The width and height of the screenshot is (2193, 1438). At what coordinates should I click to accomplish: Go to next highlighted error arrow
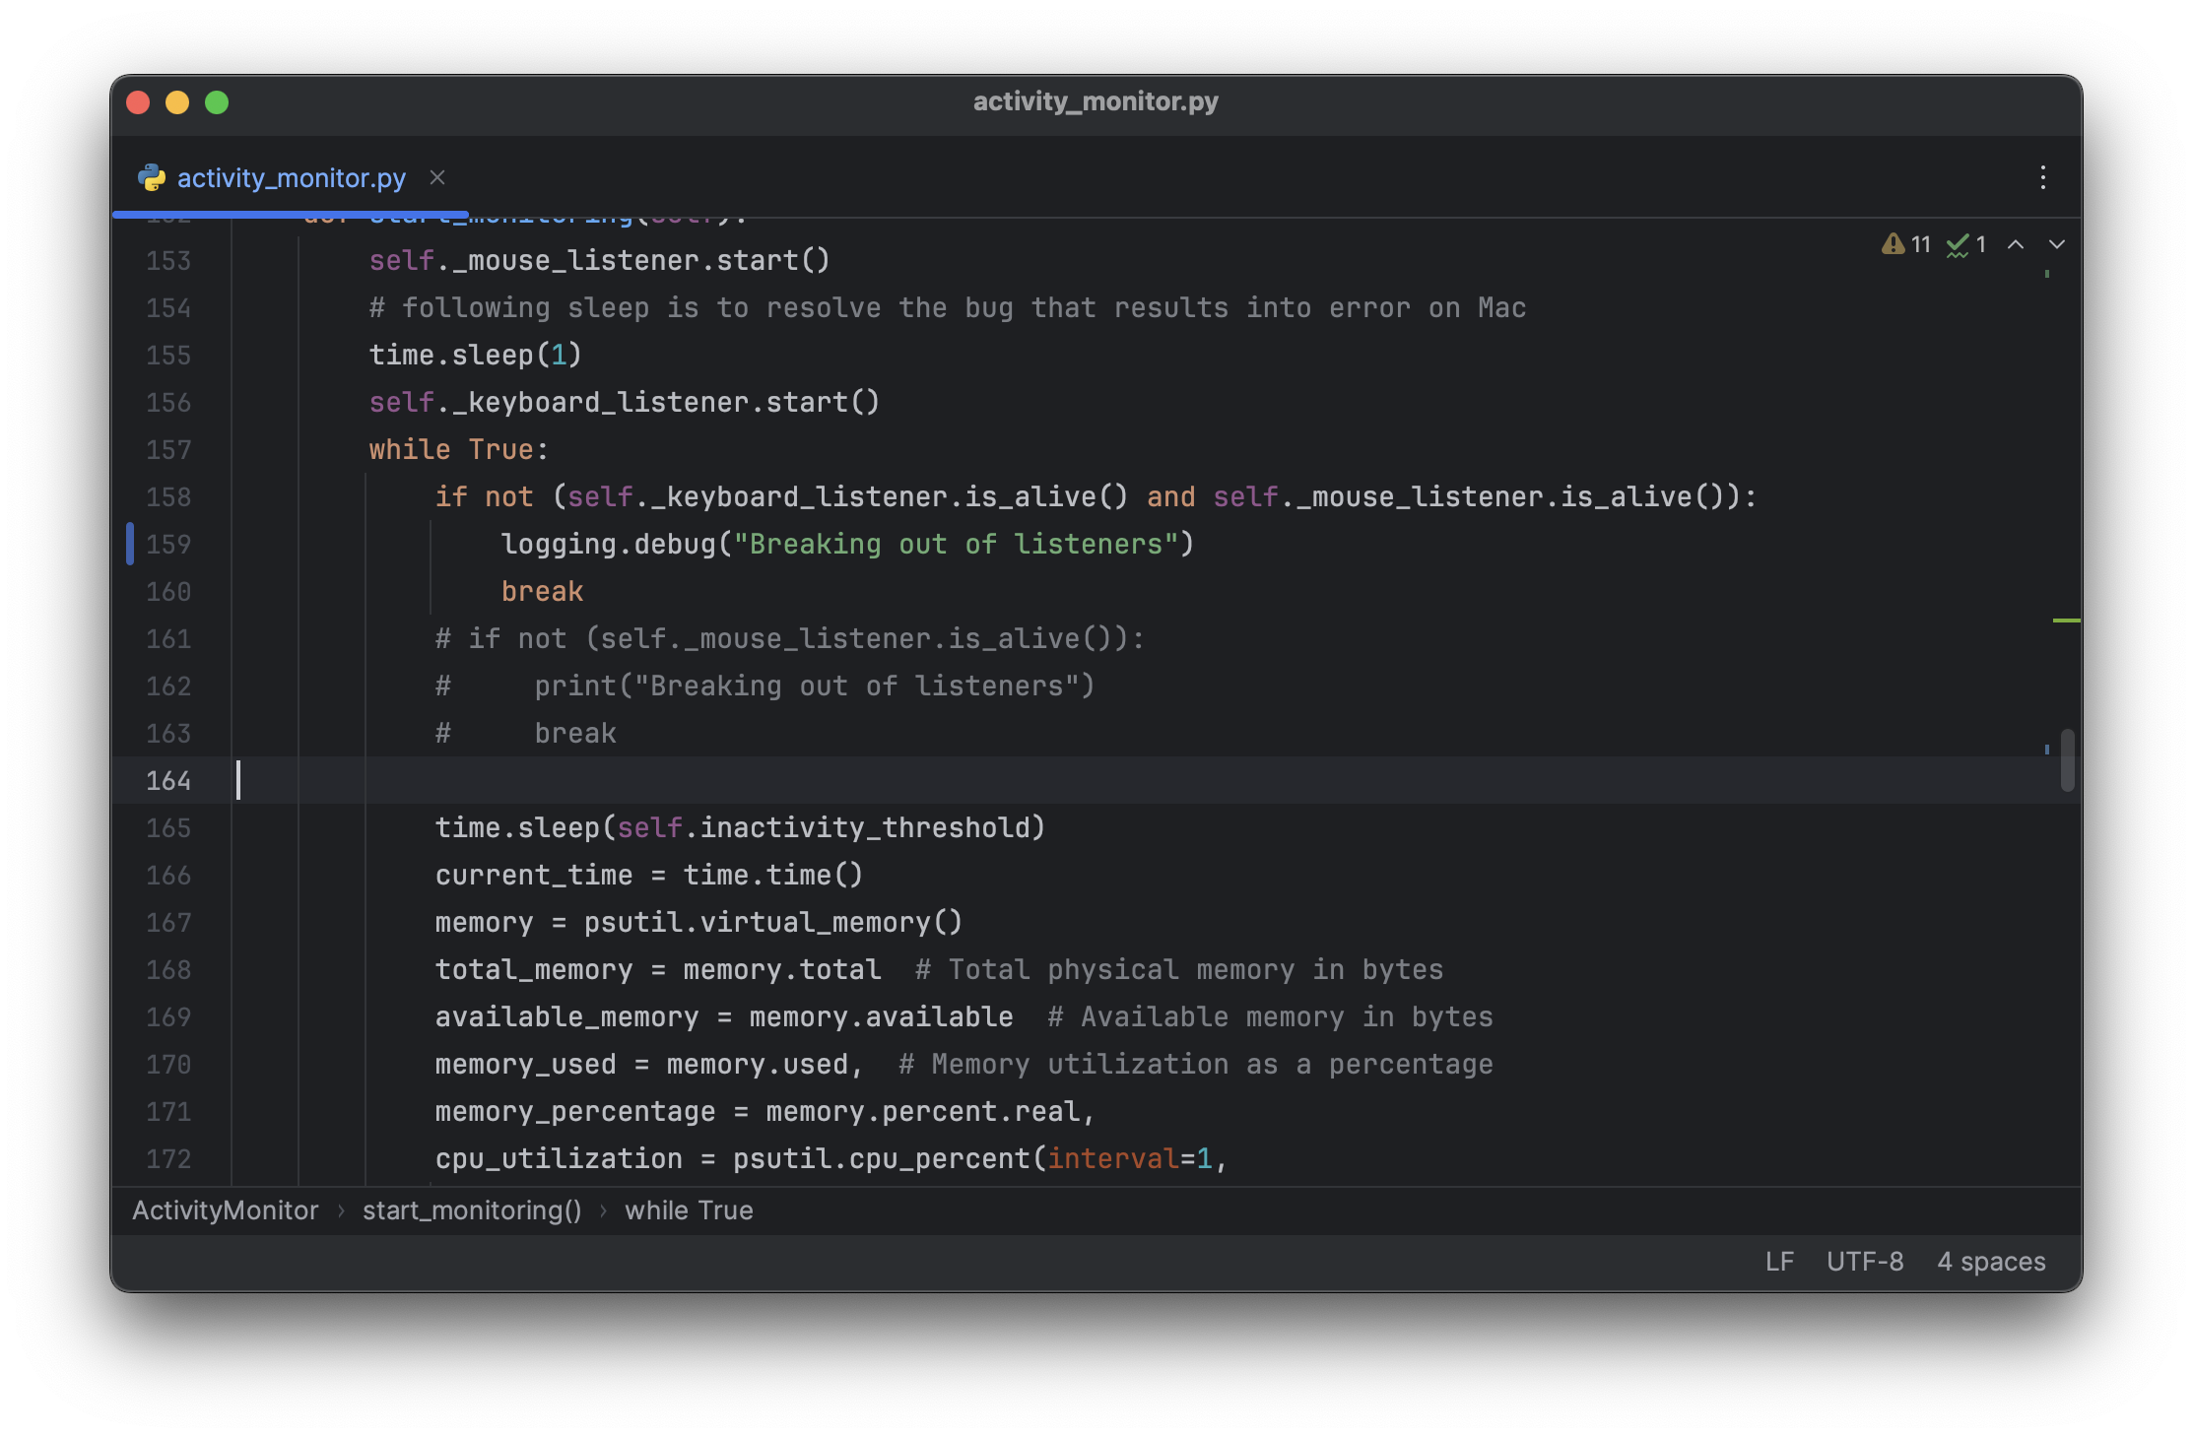pos(2057,244)
